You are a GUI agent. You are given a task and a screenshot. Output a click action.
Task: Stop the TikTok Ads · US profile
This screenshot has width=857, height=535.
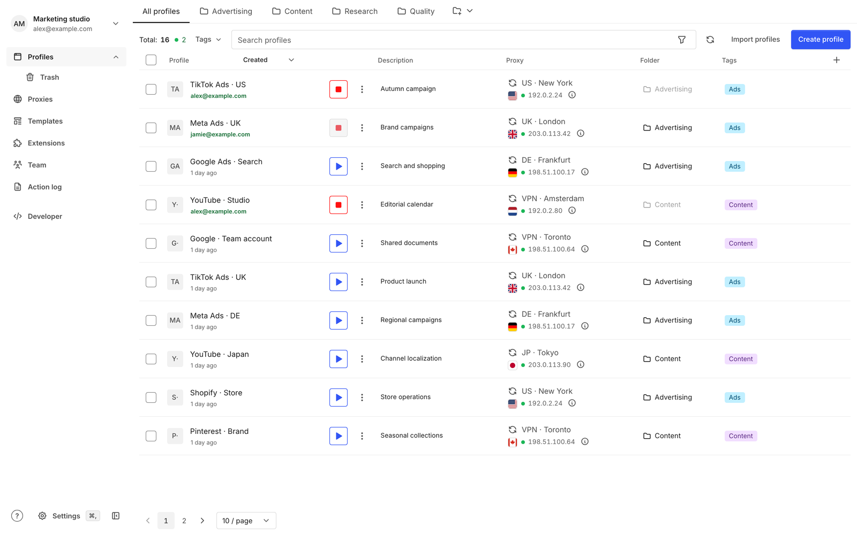pos(339,89)
